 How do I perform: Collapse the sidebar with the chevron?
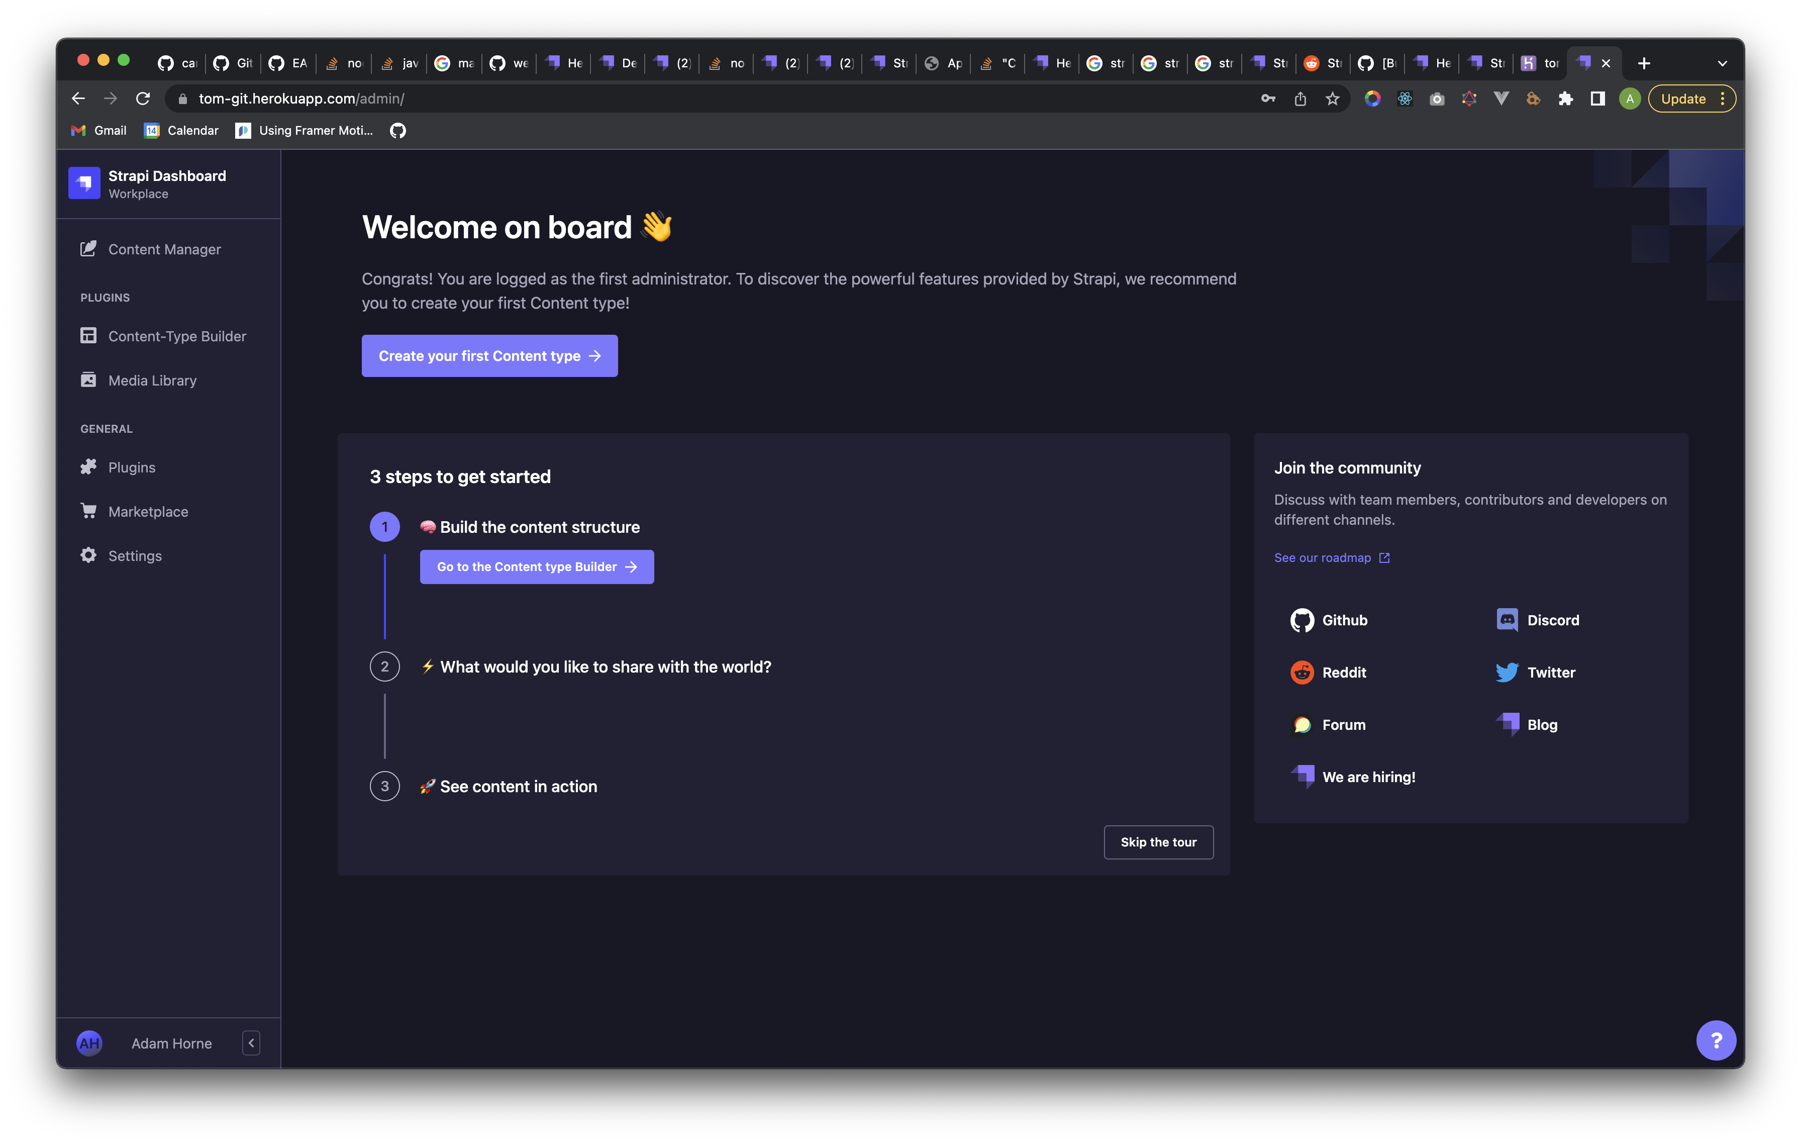coord(251,1042)
